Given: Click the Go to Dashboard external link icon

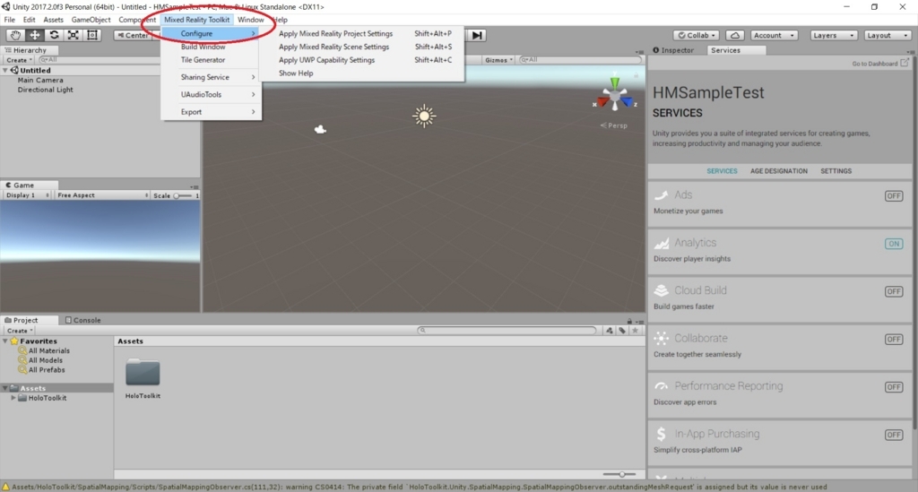Looking at the screenshot, I should [905, 63].
